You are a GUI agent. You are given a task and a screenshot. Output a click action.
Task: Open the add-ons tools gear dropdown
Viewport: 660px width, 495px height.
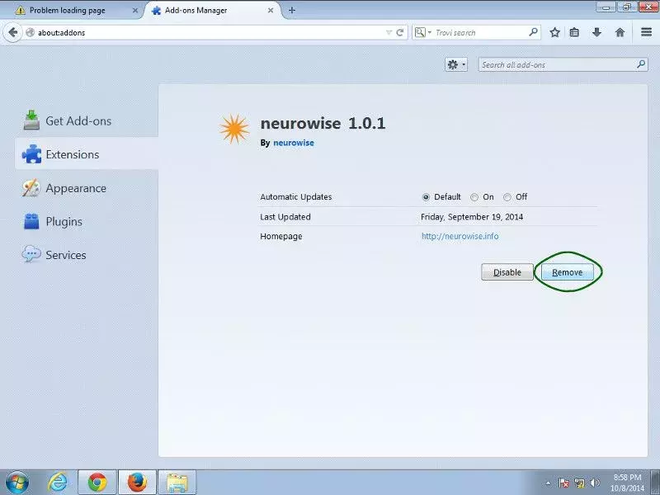456,65
